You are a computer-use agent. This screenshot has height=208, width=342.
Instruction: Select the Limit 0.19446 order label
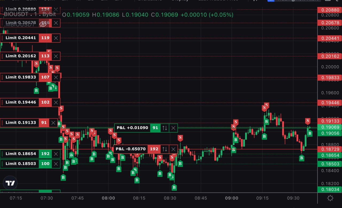(x=21, y=102)
